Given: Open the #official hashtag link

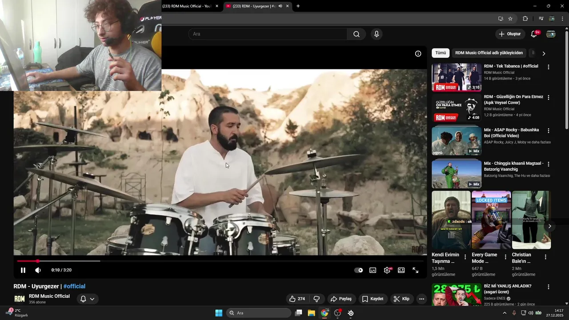Looking at the screenshot, I should click(x=74, y=286).
